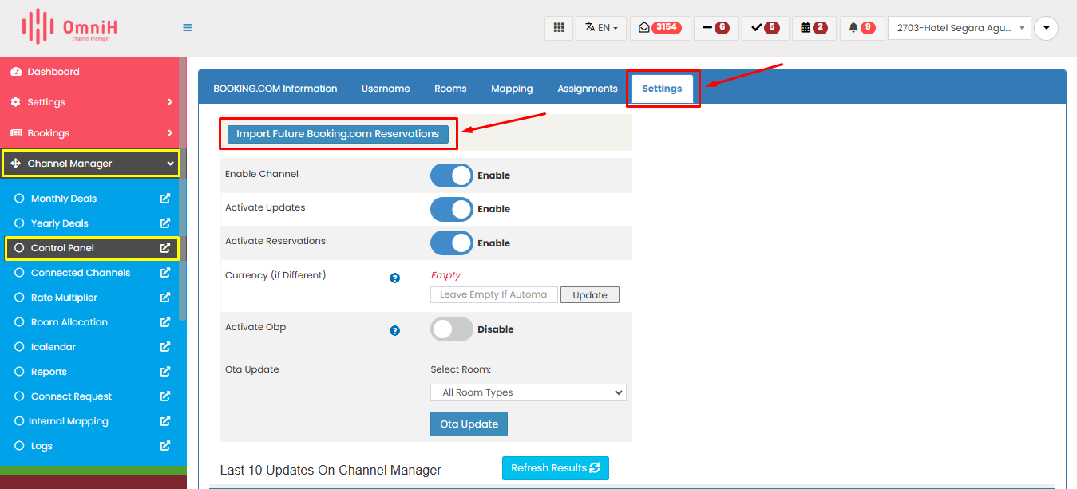Screen dimensions: 1077x489
Task: Switch to the Mapping tab
Action: click(512, 89)
